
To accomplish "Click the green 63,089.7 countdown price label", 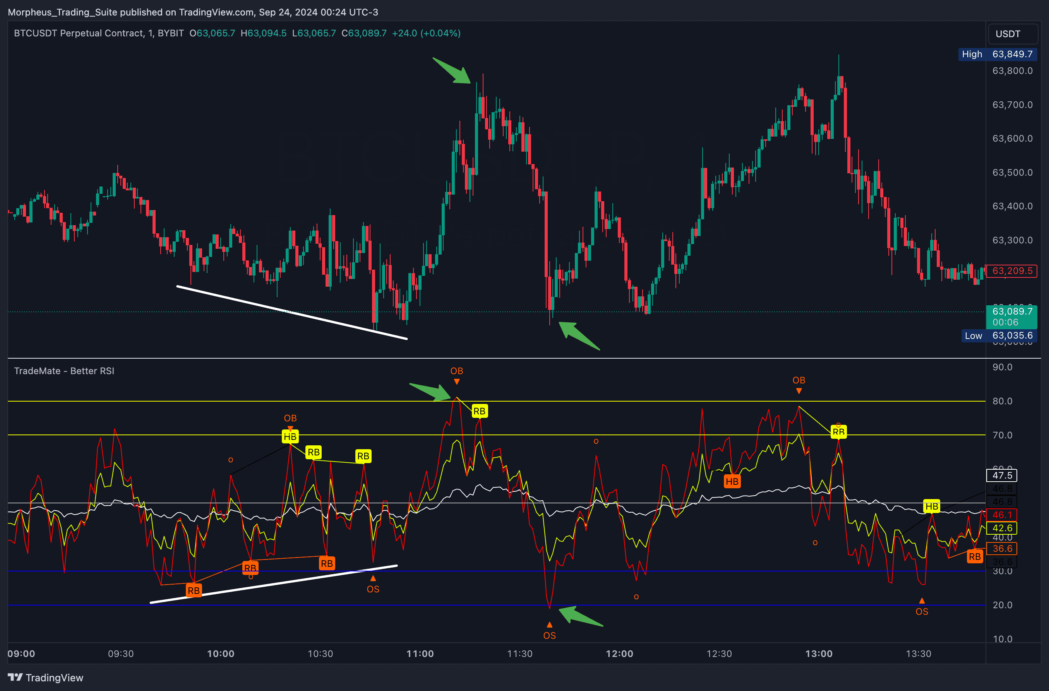I will point(1011,316).
